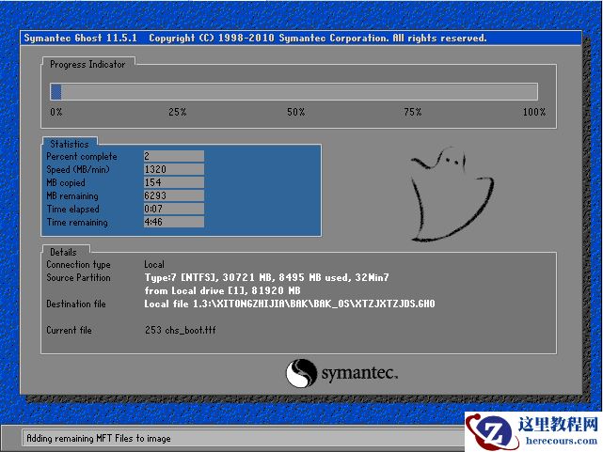Click the 100% marker under progress bar

533,113
